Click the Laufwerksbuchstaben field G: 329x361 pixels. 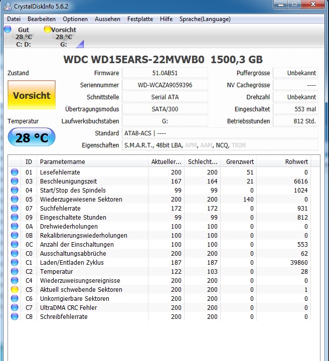click(x=165, y=121)
